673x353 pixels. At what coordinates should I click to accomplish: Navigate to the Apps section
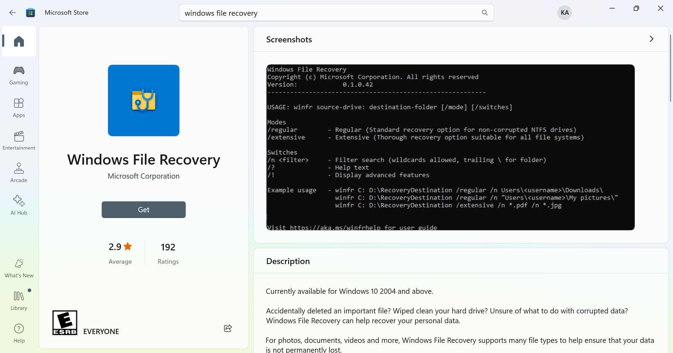(x=19, y=108)
